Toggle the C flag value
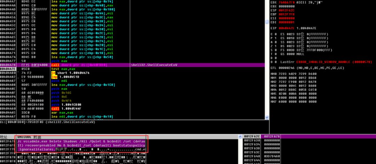 [x=276, y=34]
